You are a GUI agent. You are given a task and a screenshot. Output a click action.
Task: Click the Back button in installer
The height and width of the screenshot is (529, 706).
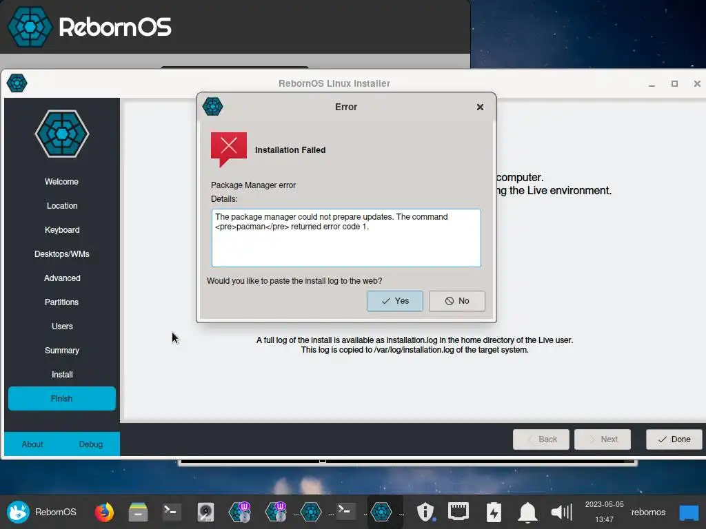[541, 439]
